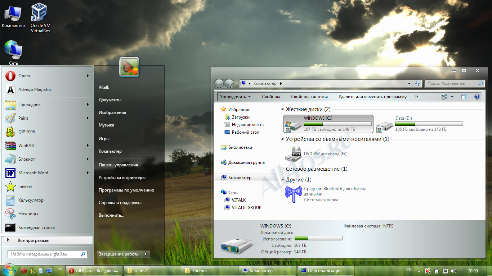
Task: Switch to All4os.ru Opera taskbar button
Action: pyautogui.click(x=94, y=271)
